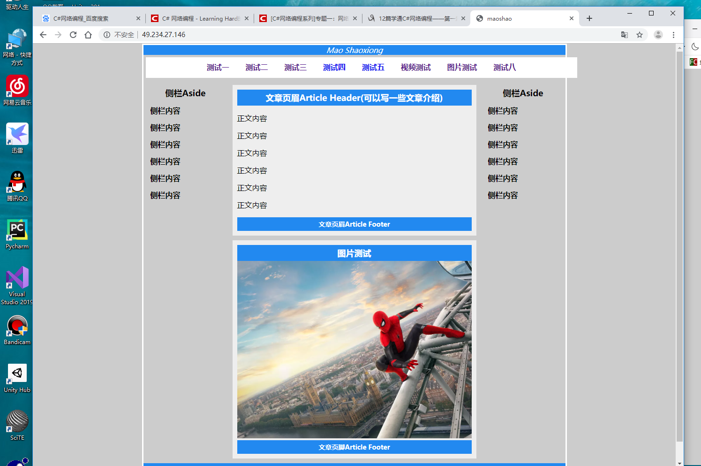Close the Learning Hard tab
The height and width of the screenshot is (466, 701).
[x=247, y=18]
